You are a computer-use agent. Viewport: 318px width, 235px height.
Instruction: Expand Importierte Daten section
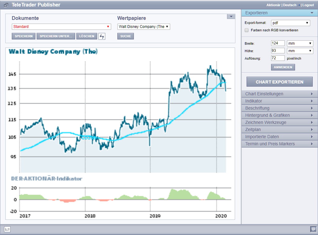[x=279, y=137]
